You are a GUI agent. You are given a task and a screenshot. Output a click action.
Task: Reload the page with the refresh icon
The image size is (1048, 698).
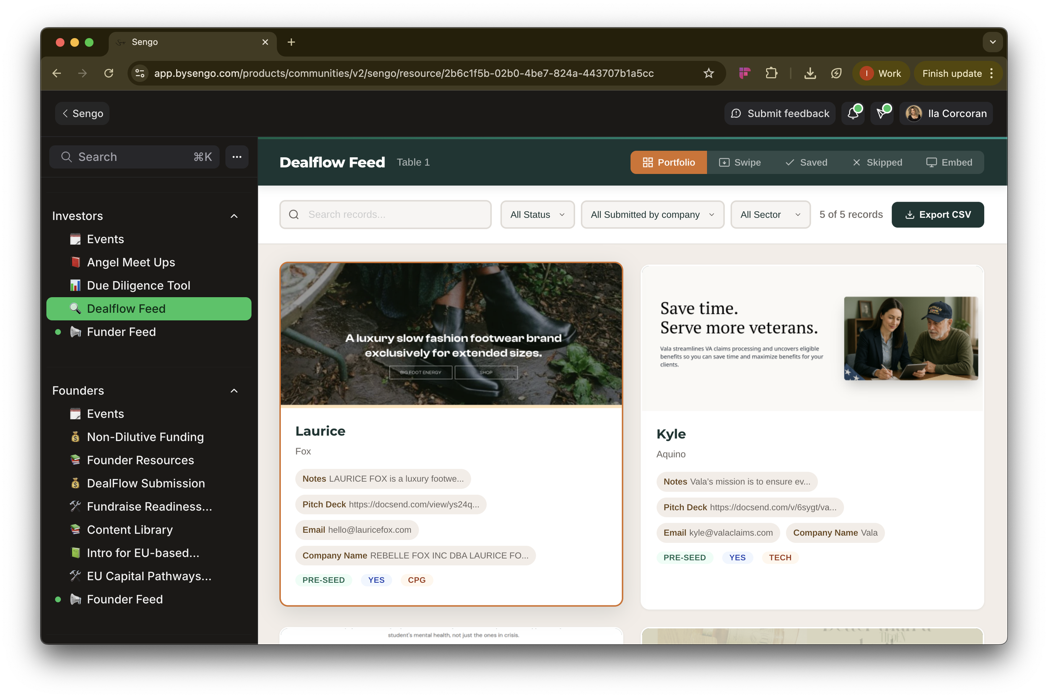pyautogui.click(x=109, y=73)
